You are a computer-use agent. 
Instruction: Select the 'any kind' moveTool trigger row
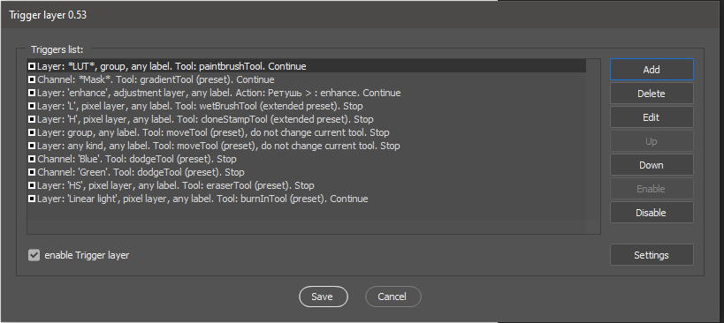307,146
